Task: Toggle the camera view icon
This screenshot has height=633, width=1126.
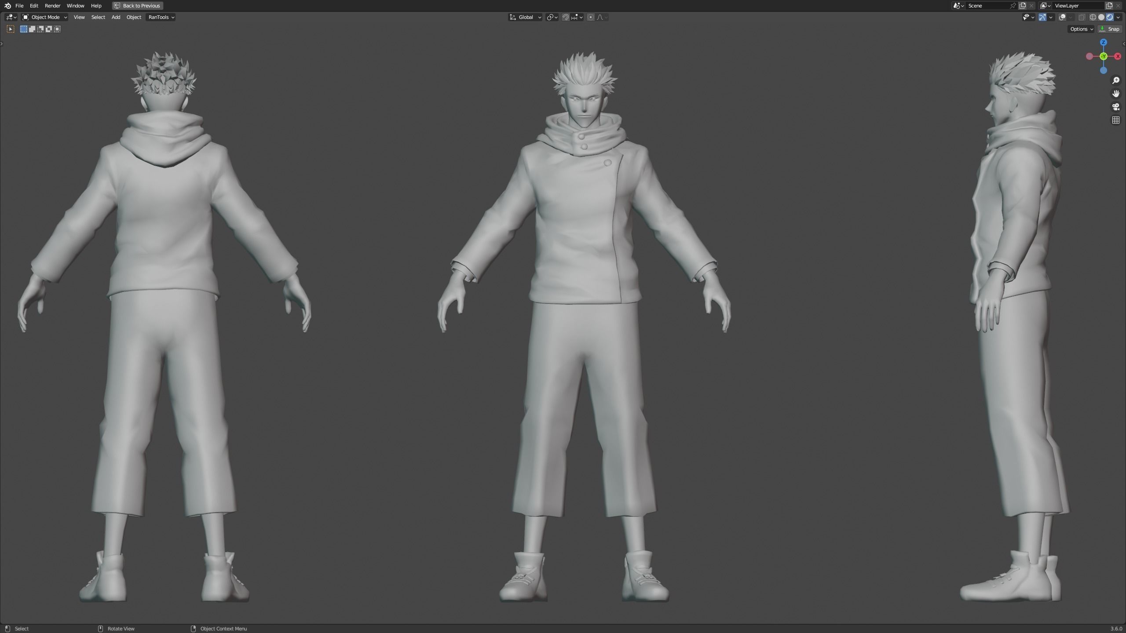Action: pos(1116,107)
